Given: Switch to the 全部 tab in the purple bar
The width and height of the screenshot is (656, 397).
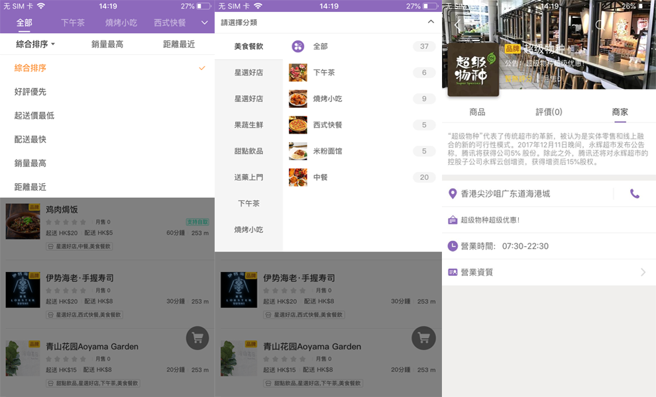Looking at the screenshot, I should [x=25, y=22].
